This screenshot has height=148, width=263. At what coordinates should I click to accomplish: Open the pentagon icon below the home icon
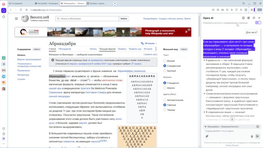[4, 17]
